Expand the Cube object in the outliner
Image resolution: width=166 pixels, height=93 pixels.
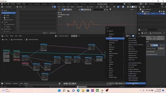coord(143,14)
